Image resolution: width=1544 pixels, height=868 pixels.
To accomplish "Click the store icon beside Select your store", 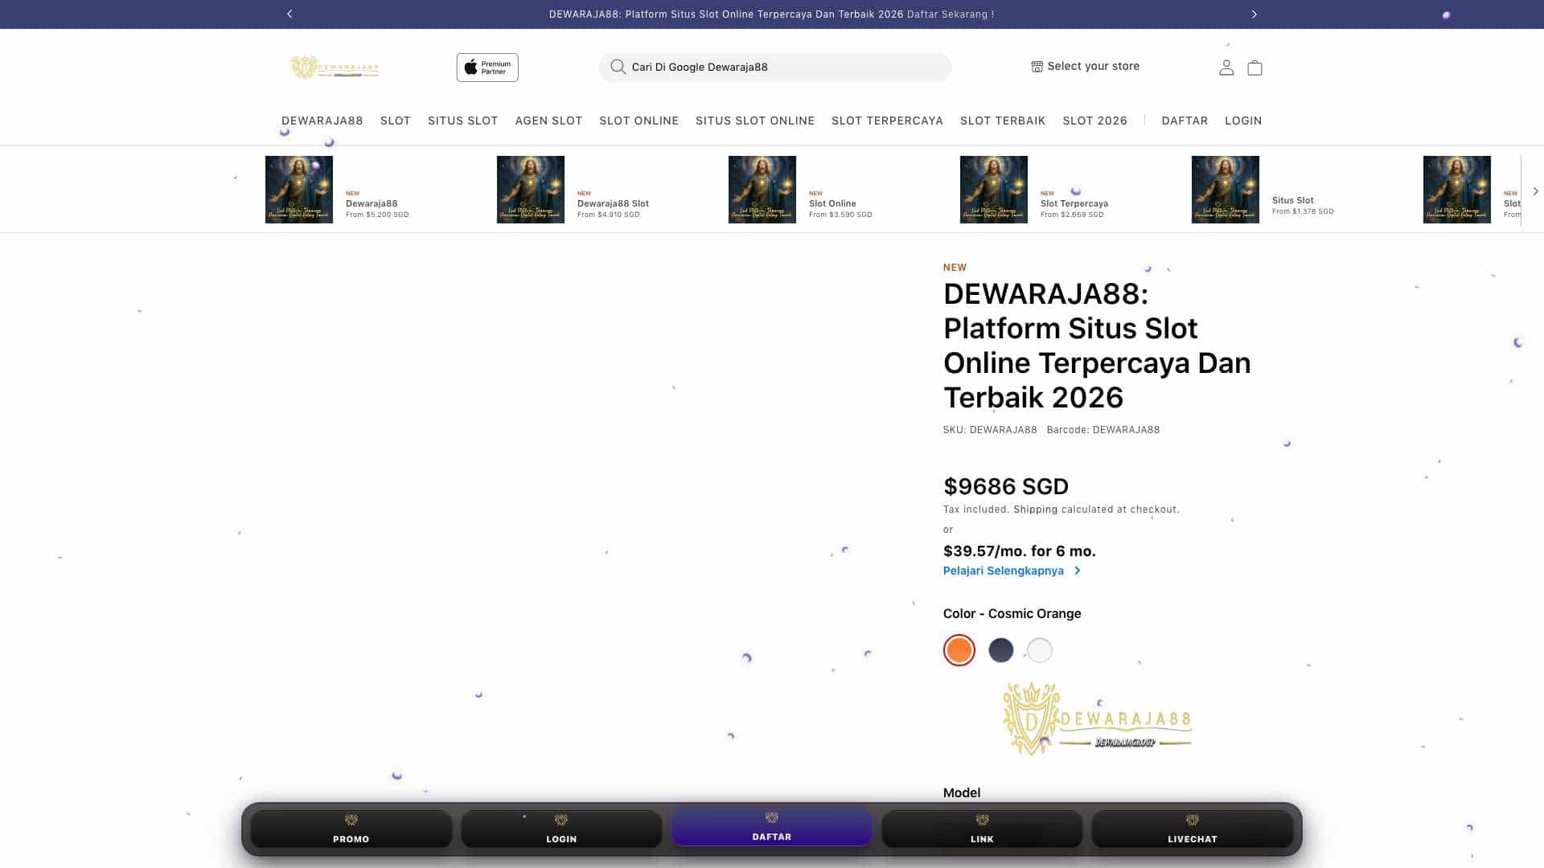I will (x=1037, y=67).
